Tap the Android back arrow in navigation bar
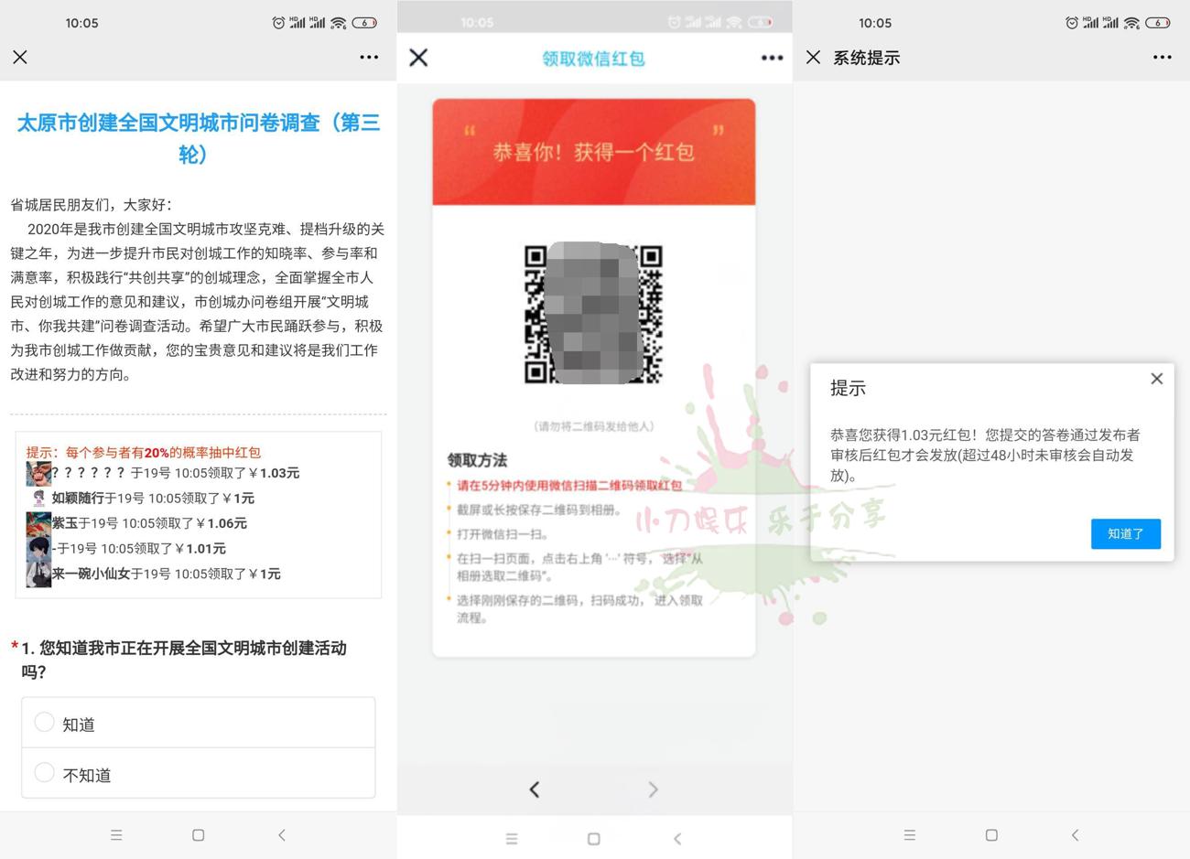The height and width of the screenshot is (859, 1190). [x=282, y=835]
